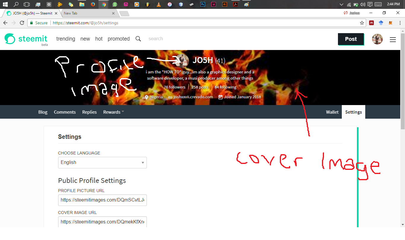Click the secure padlock icon

click(x=32, y=23)
